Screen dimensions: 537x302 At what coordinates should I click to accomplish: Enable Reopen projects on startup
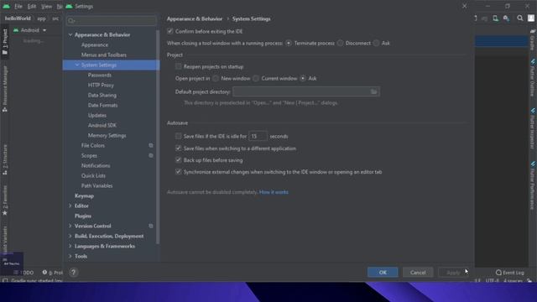pos(179,66)
